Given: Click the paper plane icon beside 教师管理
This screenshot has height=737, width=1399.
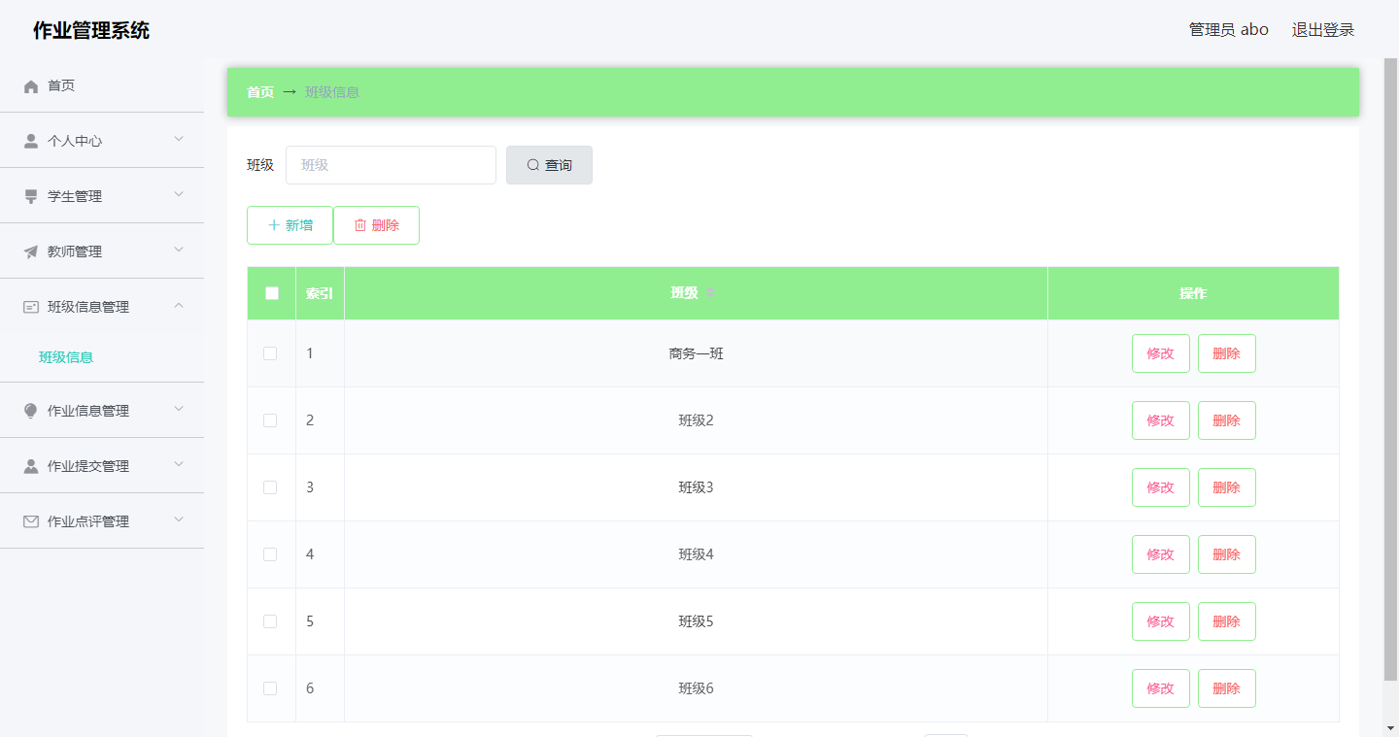Looking at the screenshot, I should (x=31, y=252).
